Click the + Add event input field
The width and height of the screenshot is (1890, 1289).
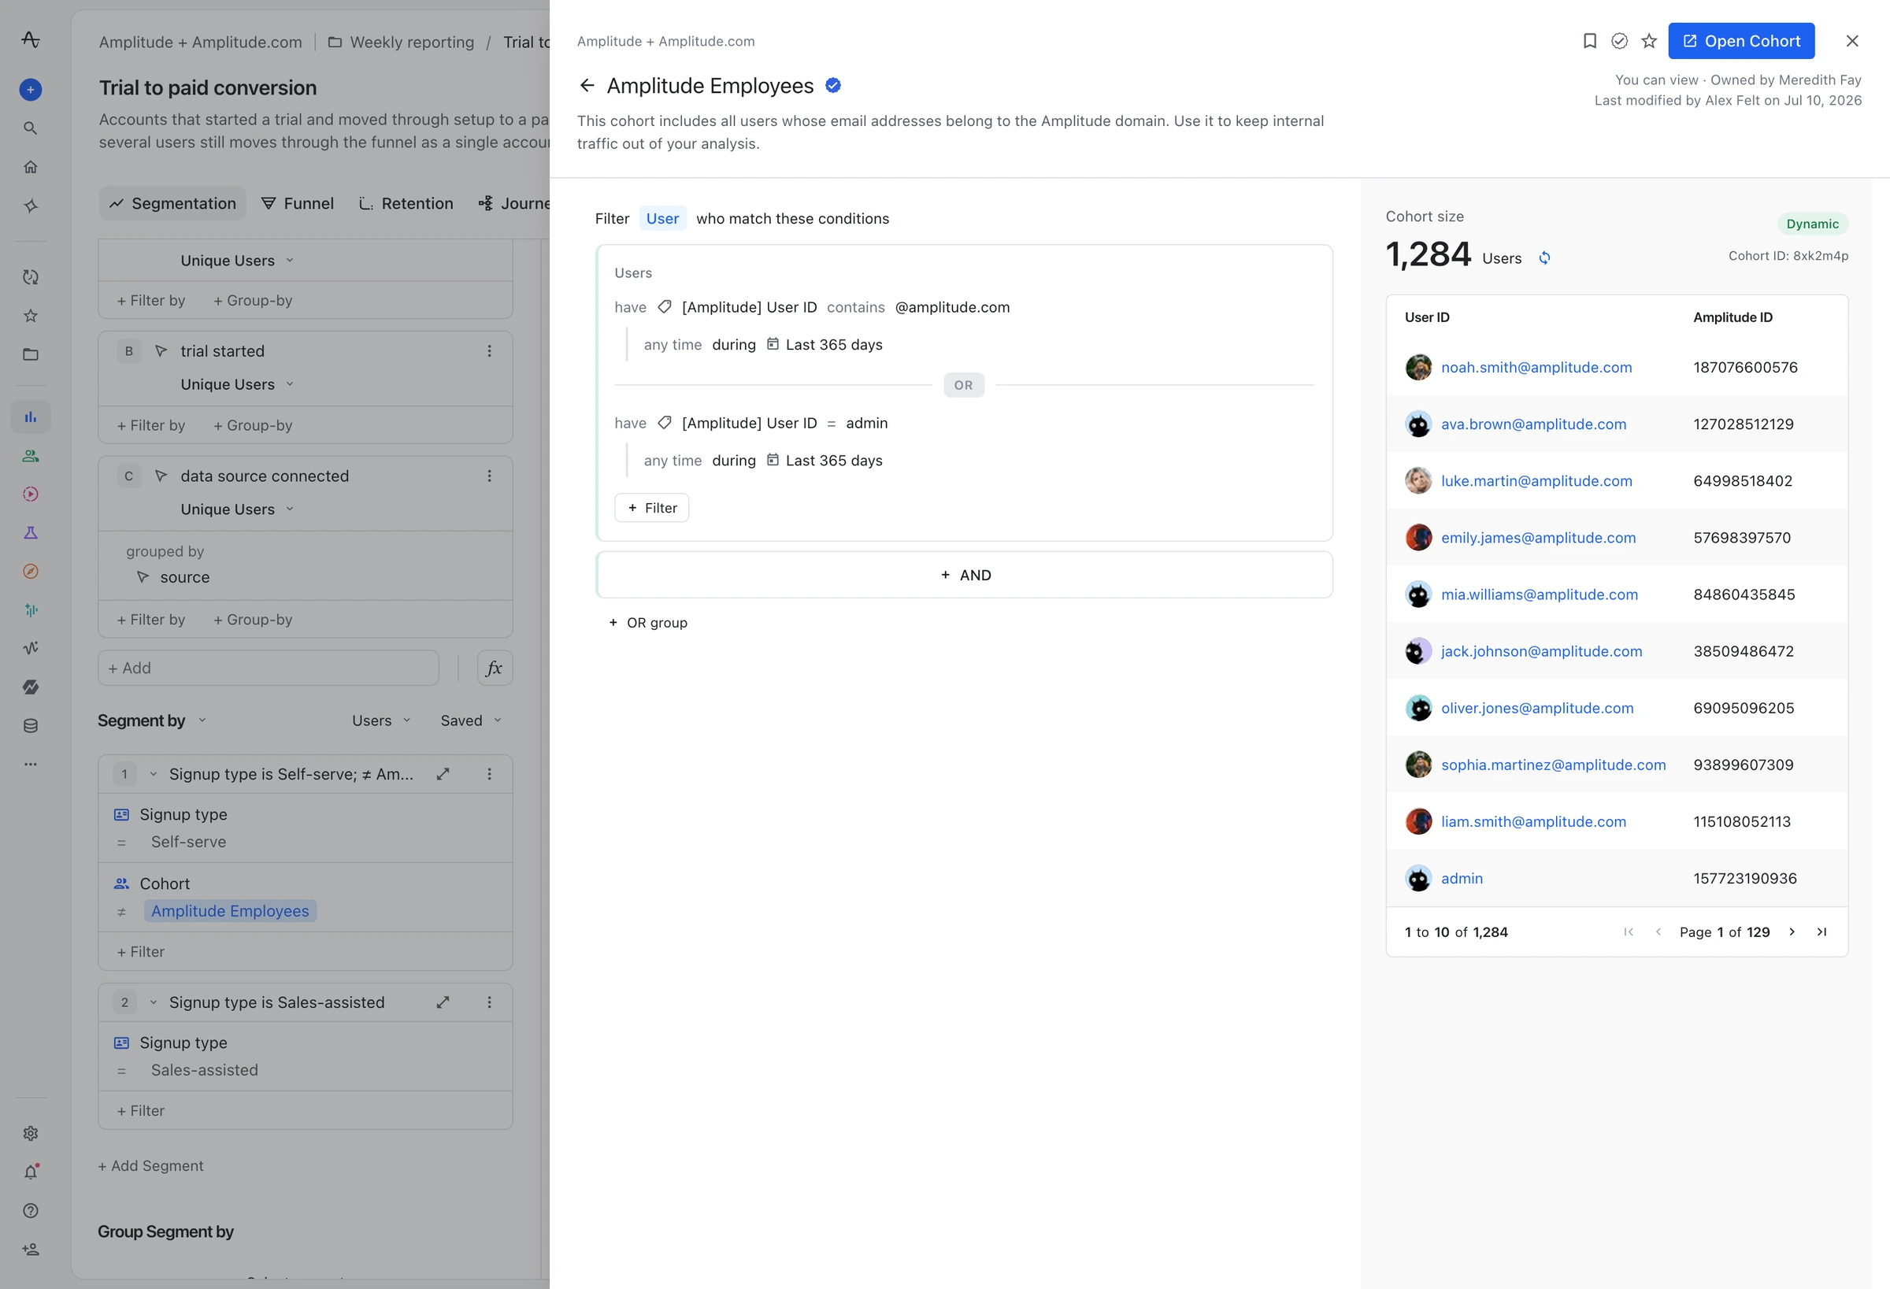click(269, 668)
